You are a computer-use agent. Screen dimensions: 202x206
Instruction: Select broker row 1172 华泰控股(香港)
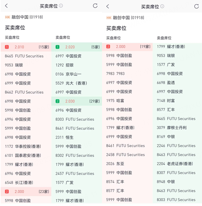(26, 146)
